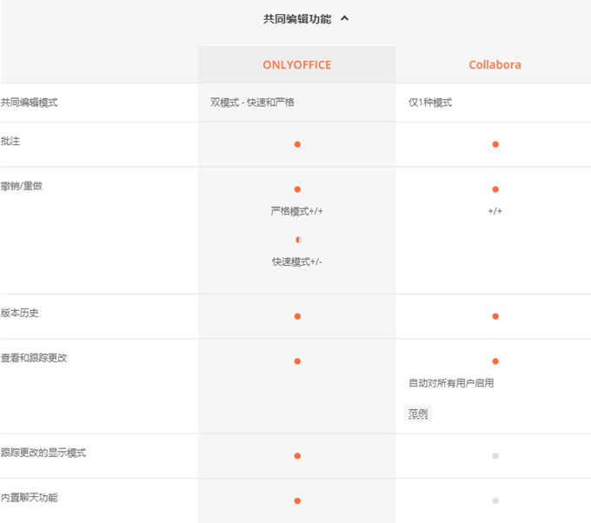Screen dimensions: 591x523
Task: Open the 范例 example link
Action: (418, 414)
